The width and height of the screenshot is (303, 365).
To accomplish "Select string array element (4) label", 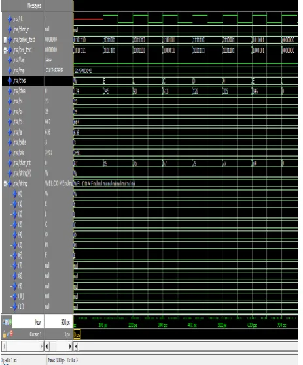I will (x=20, y=234).
